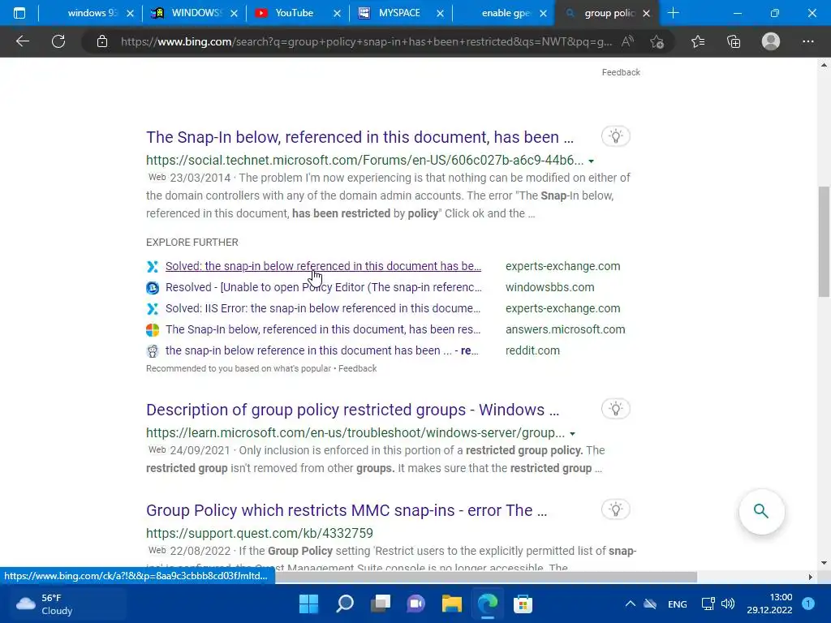Open Microsoft Store from the taskbar
Screen dimensions: 831x623
[x=523, y=604]
